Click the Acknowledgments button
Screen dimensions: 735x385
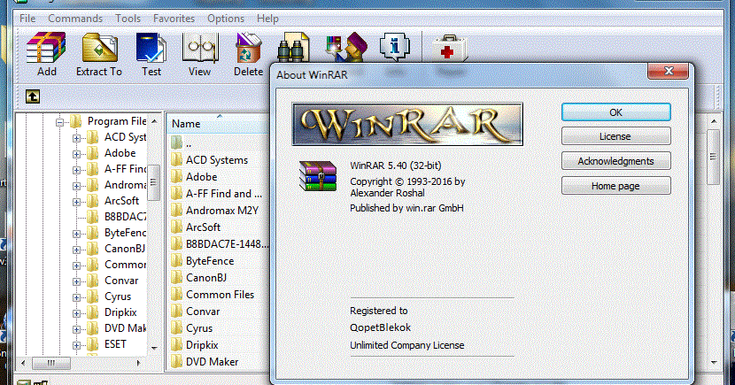[x=616, y=161]
